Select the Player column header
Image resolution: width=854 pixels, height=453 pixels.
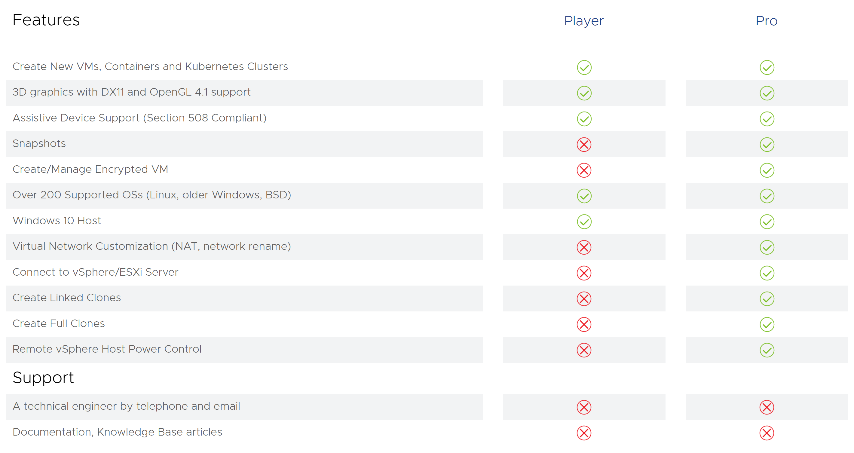[583, 21]
